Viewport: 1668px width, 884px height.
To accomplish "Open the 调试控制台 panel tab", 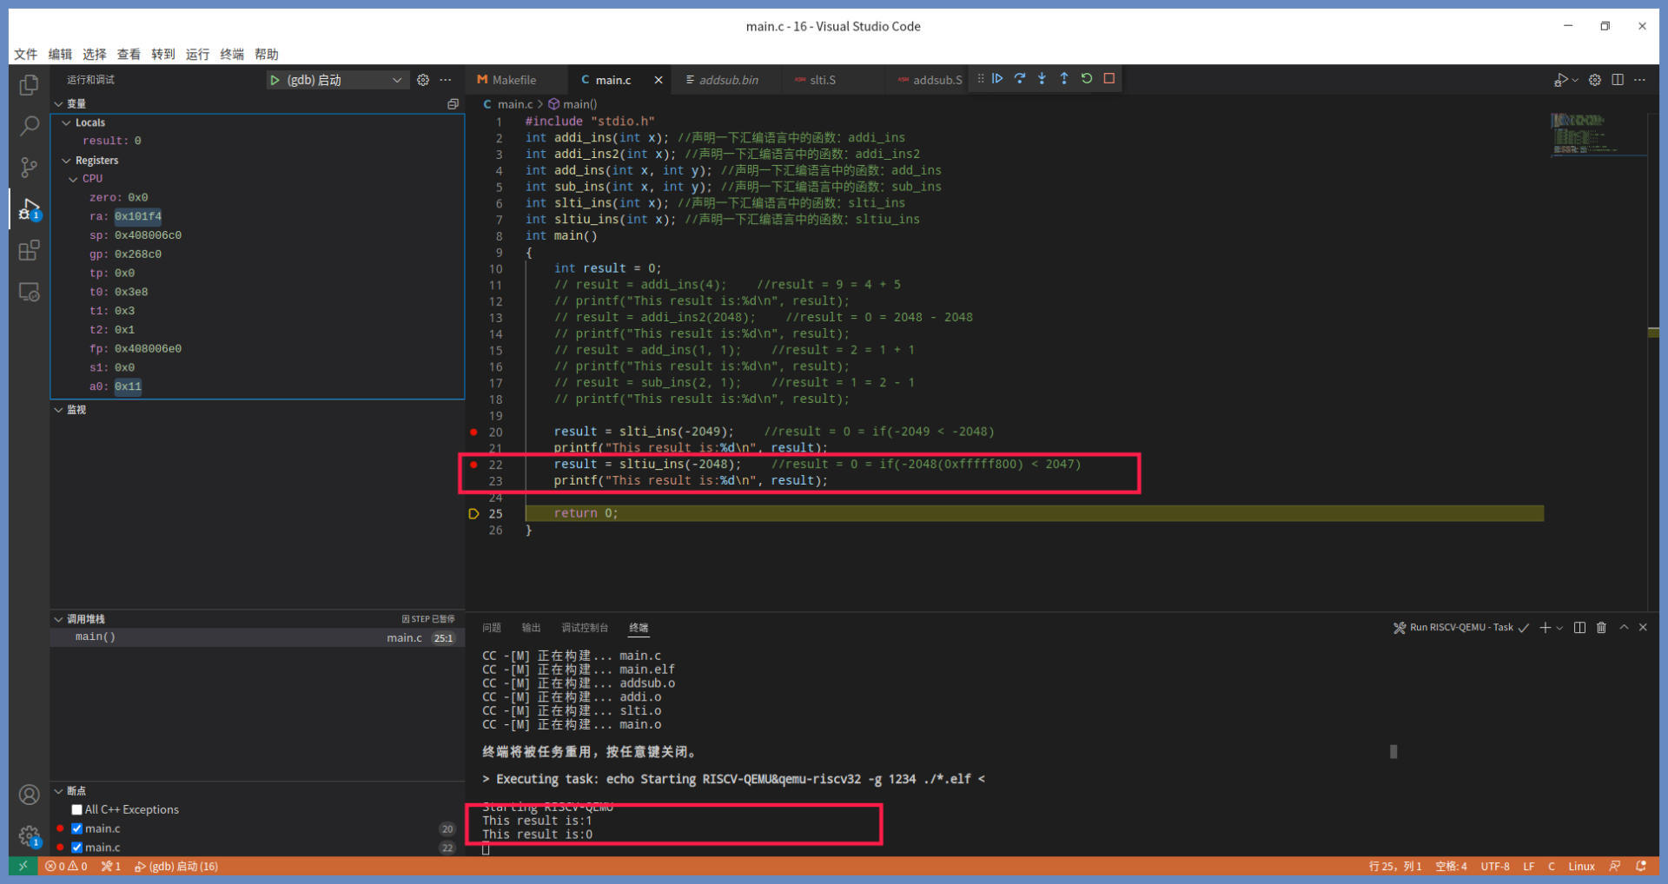I will (585, 628).
